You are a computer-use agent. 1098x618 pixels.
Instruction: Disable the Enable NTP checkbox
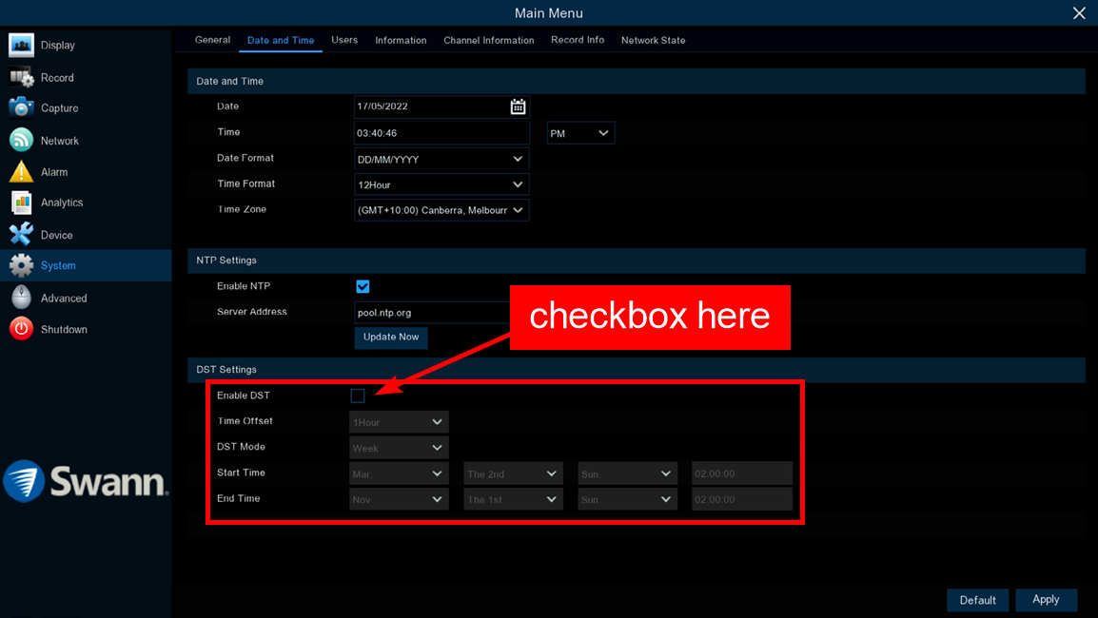(x=363, y=286)
